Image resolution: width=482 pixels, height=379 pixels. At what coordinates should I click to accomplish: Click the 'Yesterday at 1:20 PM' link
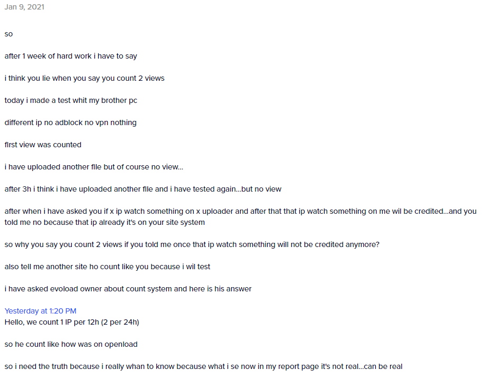point(40,311)
